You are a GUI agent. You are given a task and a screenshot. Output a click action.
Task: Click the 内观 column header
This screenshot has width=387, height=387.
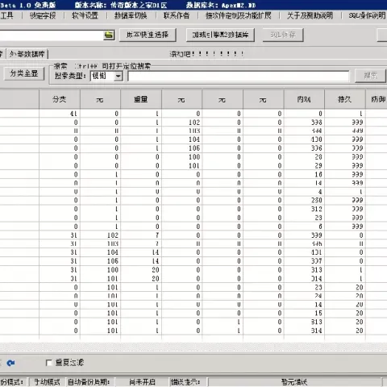click(x=304, y=99)
